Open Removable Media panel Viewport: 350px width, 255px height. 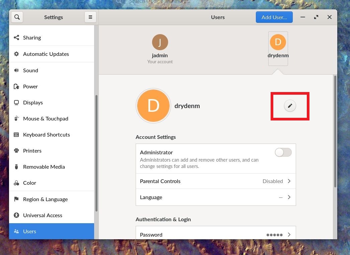52,167
